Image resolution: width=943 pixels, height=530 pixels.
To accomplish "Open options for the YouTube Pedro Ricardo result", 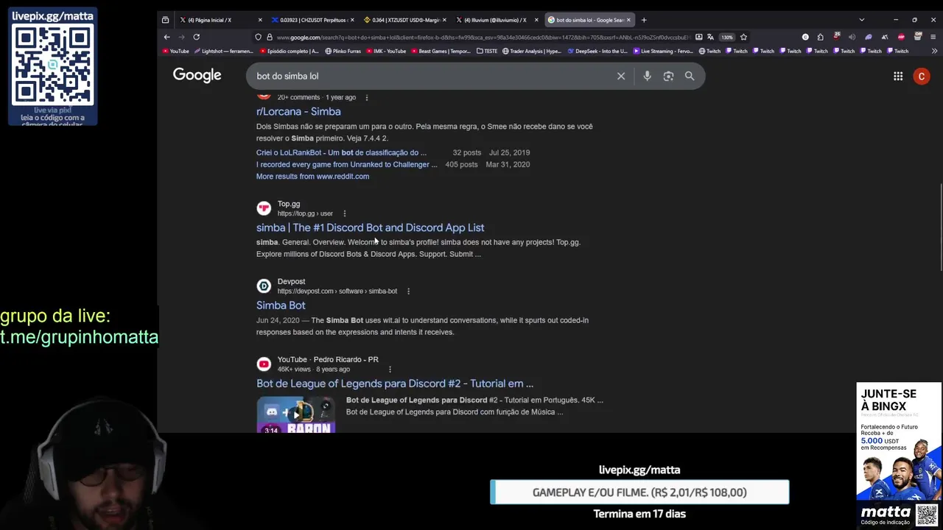I will pyautogui.click(x=390, y=369).
